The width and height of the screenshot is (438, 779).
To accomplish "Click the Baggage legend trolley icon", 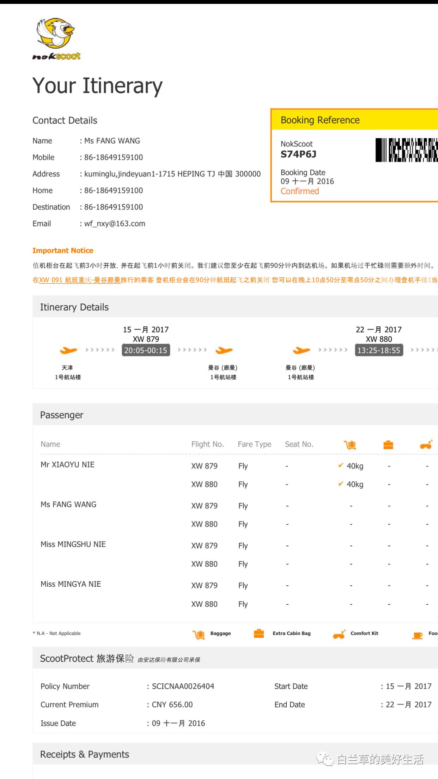I will [x=199, y=635].
